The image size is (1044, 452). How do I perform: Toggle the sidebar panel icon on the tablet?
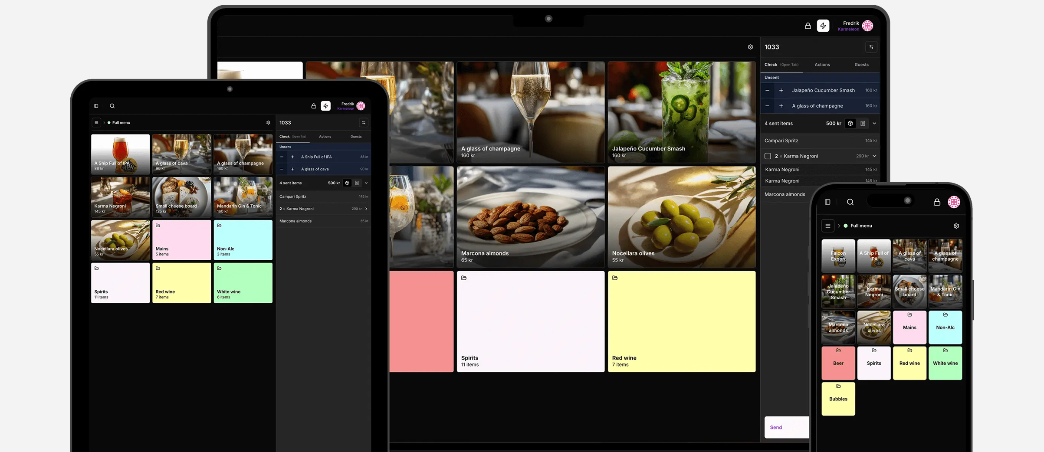click(x=96, y=106)
